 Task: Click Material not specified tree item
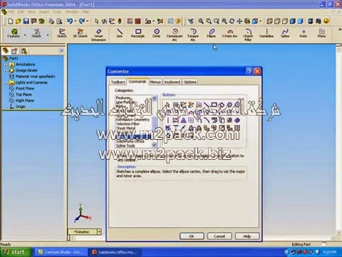click(x=32, y=76)
